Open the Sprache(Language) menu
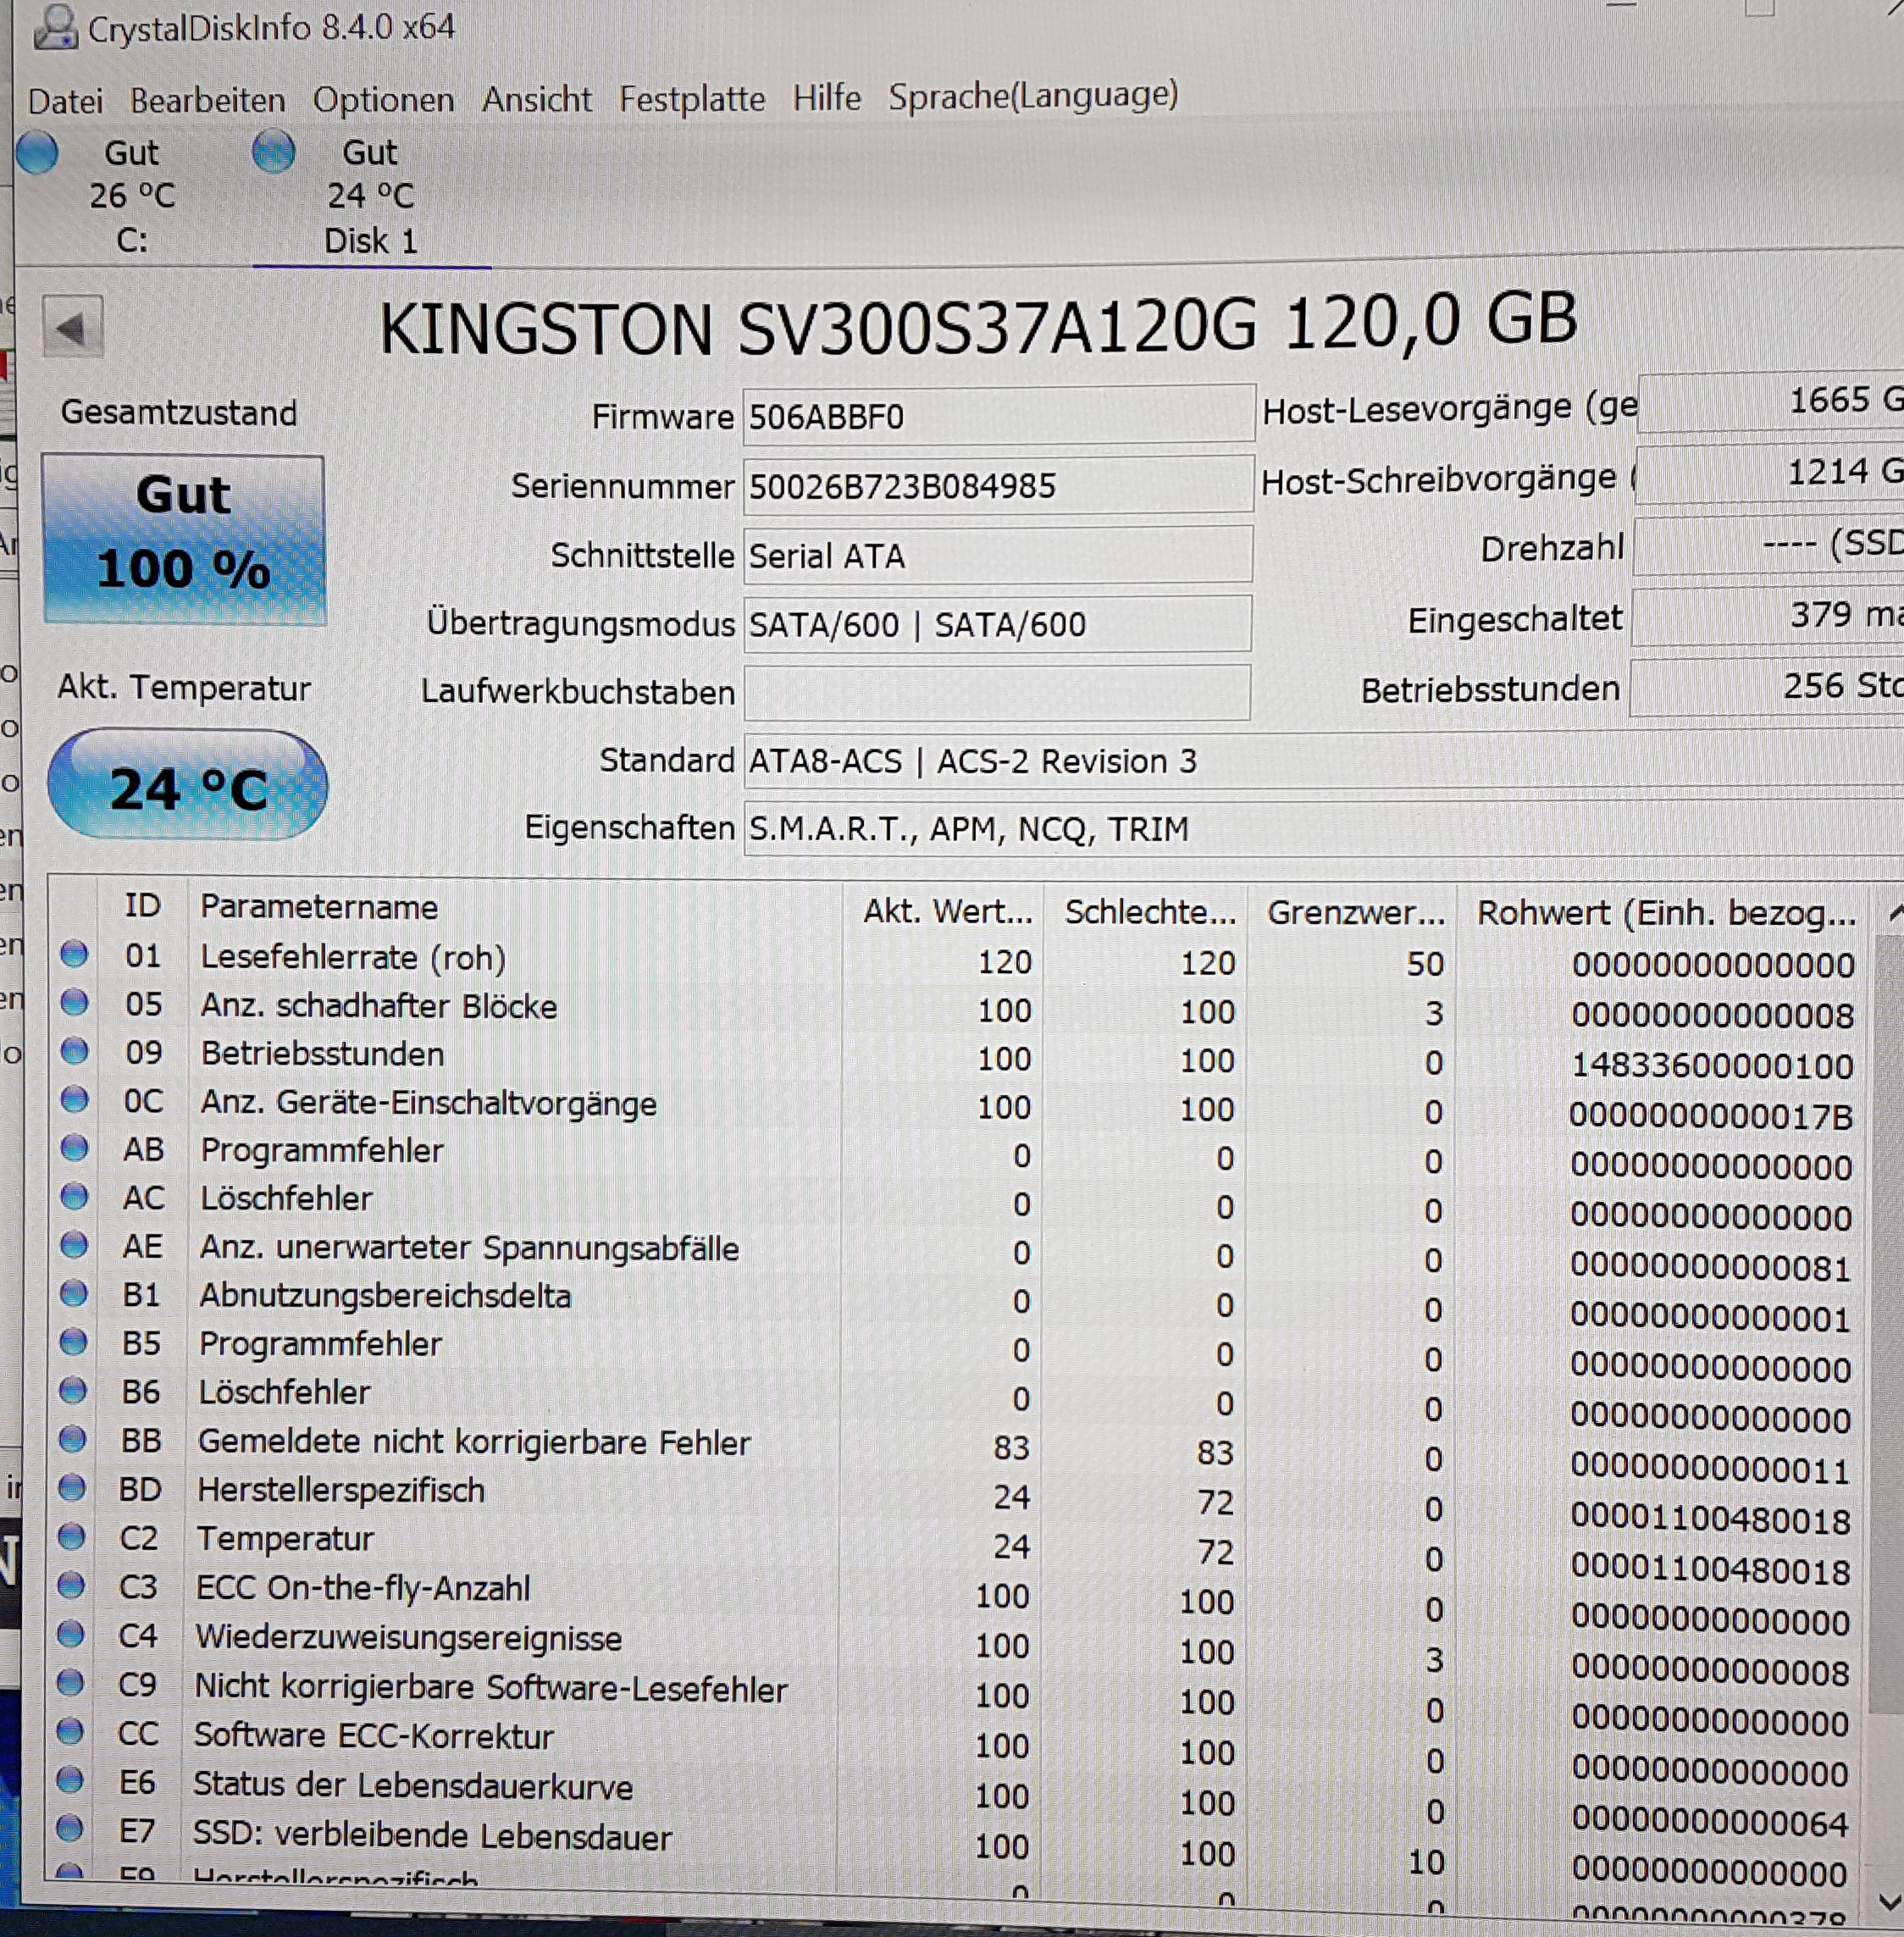 click(x=1033, y=96)
